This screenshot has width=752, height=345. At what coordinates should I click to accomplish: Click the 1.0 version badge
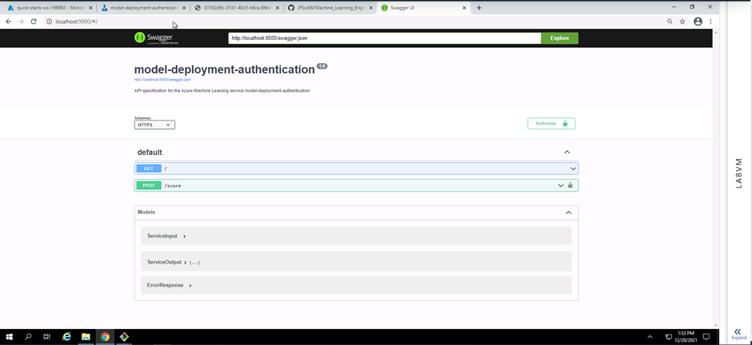pyautogui.click(x=322, y=66)
